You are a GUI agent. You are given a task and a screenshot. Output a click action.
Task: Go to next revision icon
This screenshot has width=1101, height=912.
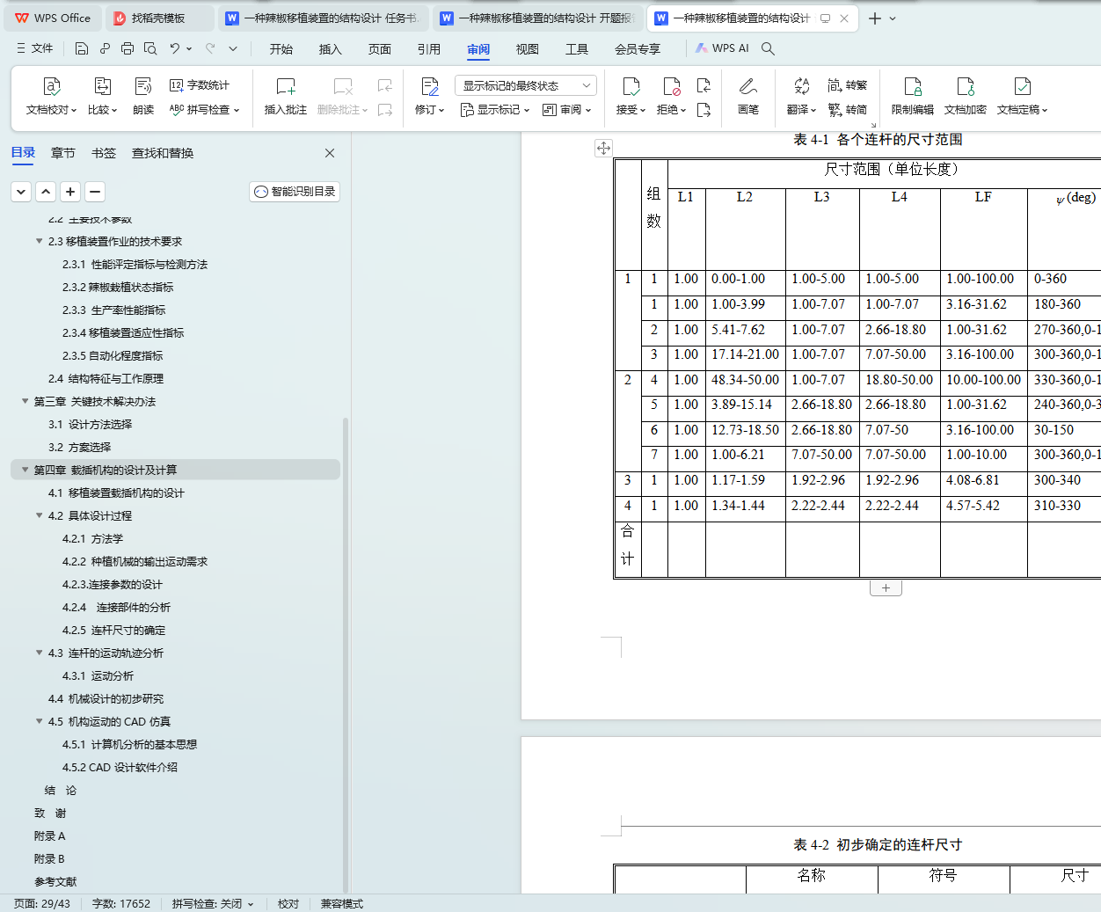point(704,110)
